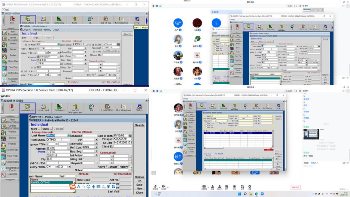Image resolution: width=350 pixels, height=197 pixels.
Task: Click Passport field in profile 32246
Action: click(122, 139)
